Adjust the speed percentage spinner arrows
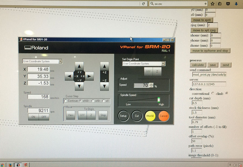243x167 pixels. point(151,85)
